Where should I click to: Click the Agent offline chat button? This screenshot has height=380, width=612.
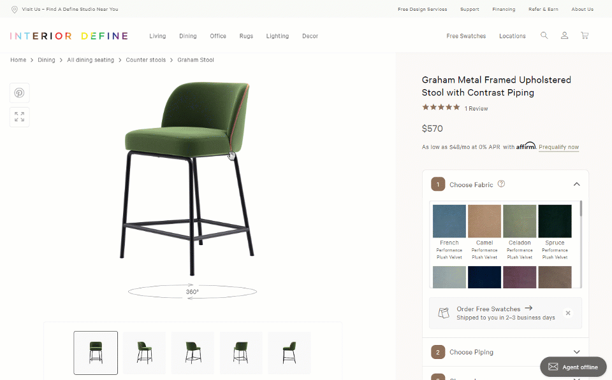(x=573, y=367)
